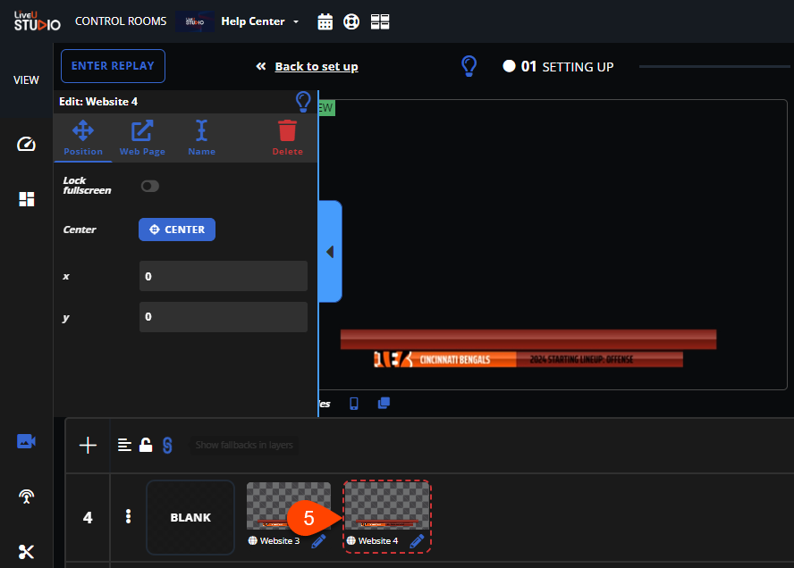Open the multiview grid layout icon
This screenshot has width=794, height=568.
coord(380,21)
